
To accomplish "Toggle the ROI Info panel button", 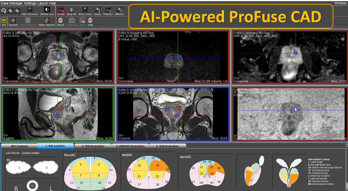I will (x=61, y=11).
